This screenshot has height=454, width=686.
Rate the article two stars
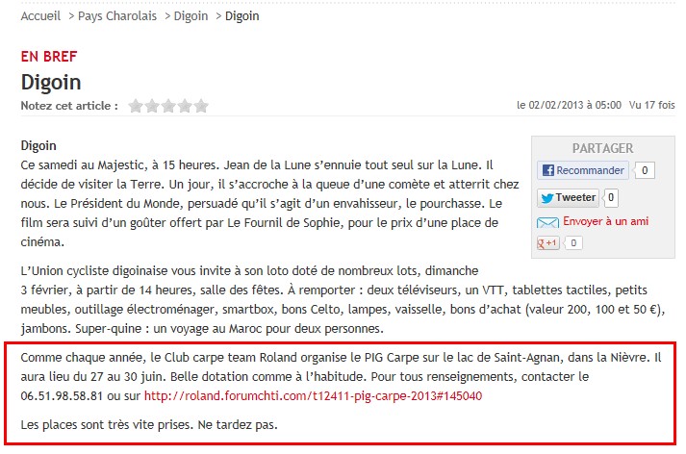(152, 106)
